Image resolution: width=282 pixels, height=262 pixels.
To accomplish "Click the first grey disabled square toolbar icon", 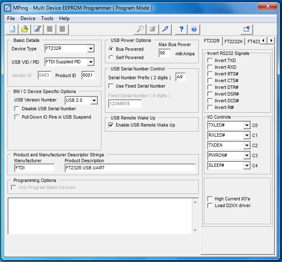I will 50,29.
